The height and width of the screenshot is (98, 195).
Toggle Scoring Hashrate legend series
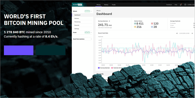click(x=104, y=68)
